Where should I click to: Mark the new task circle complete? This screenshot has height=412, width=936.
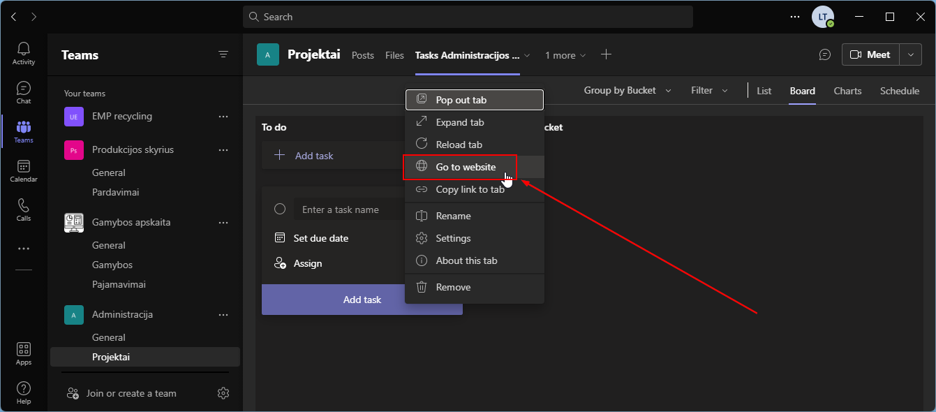click(280, 209)
